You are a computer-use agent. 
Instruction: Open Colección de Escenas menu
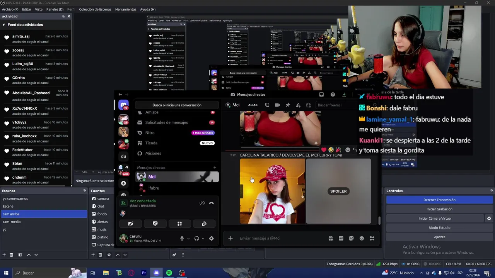click(x=95, y=9)
